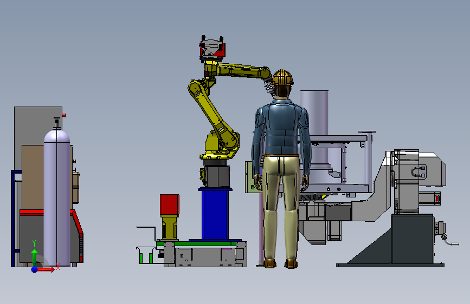This screenshot has width=470, height=304.
Task: Select the red wire feeder unit atop the robot
Action: pyautogui.click(x=212, y=49)
